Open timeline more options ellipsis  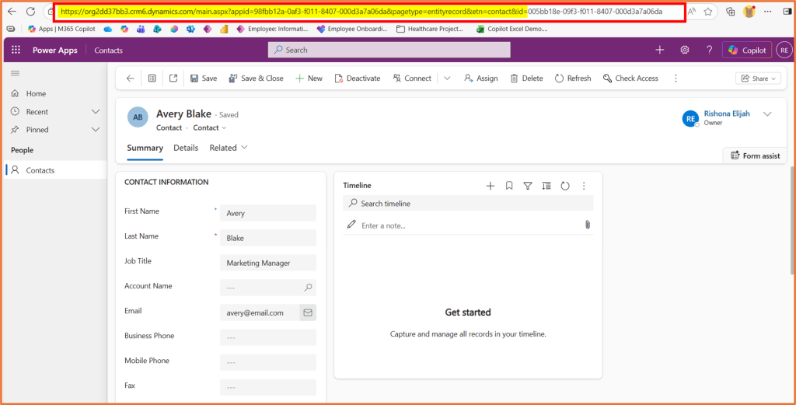584,187
